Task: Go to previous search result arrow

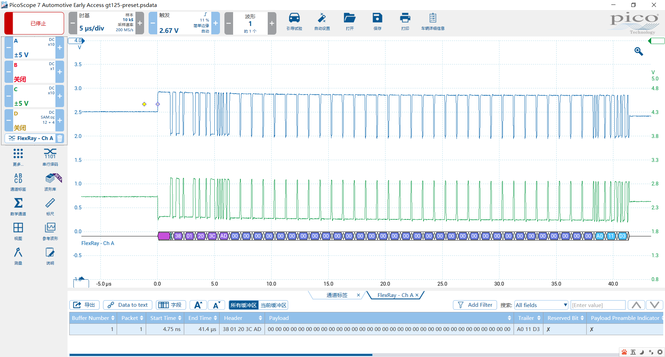Action: 636,305
